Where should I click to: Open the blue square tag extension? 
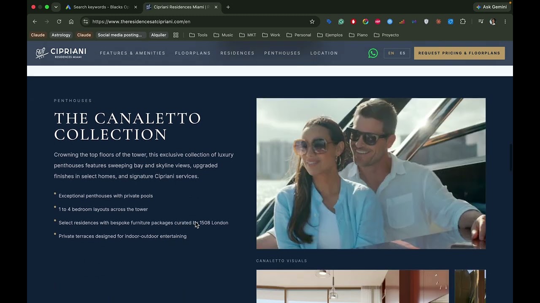point(451,21)
